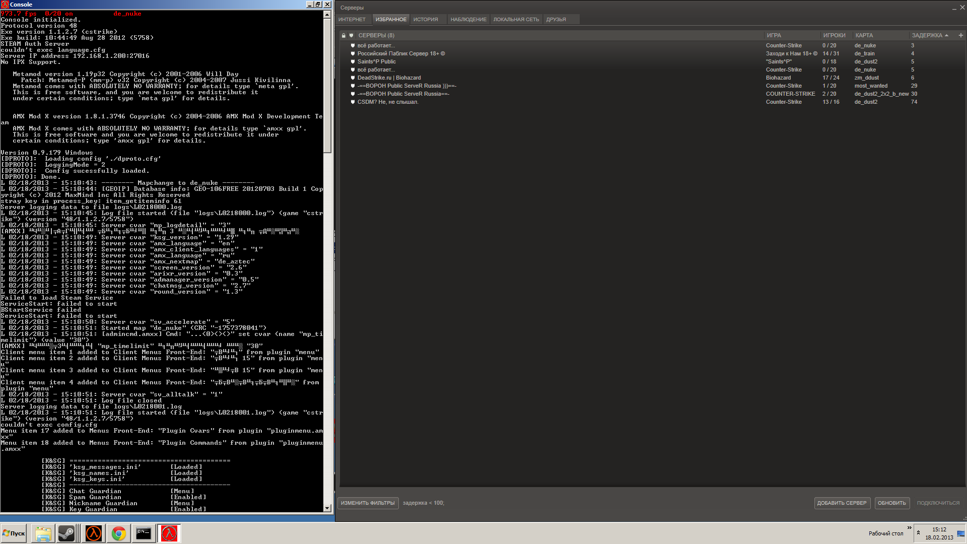Click the latency value 74
The height and width of the screenshot is (544, 967).
coord(914,102)
